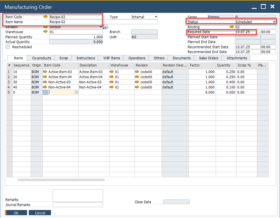Open the Co-products tab
Screen dimensions: 280x218
(x=42, y=58)
